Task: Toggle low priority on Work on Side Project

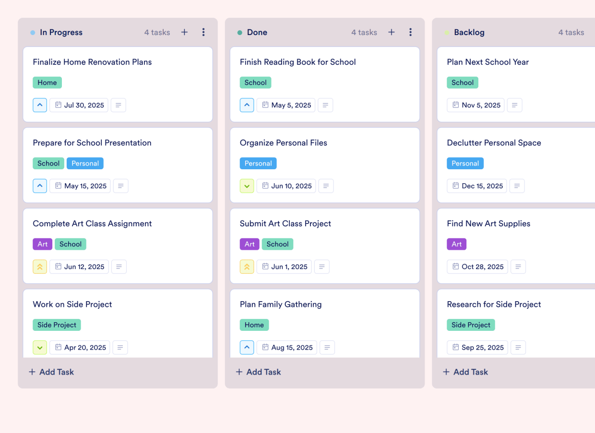Action: tap(40, 347)
